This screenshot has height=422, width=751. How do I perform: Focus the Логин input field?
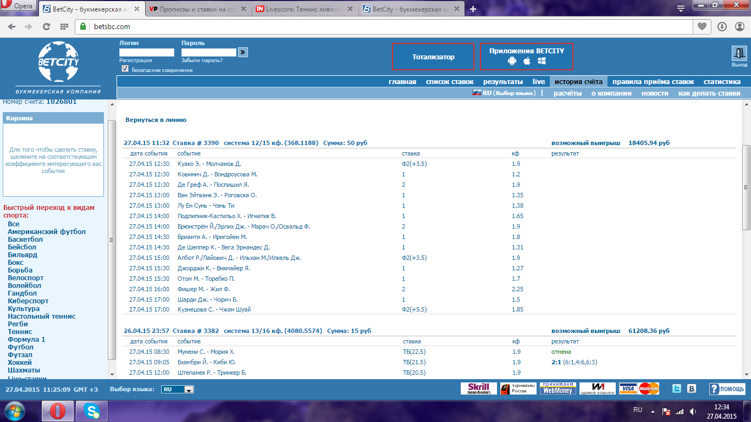point(147,52)
